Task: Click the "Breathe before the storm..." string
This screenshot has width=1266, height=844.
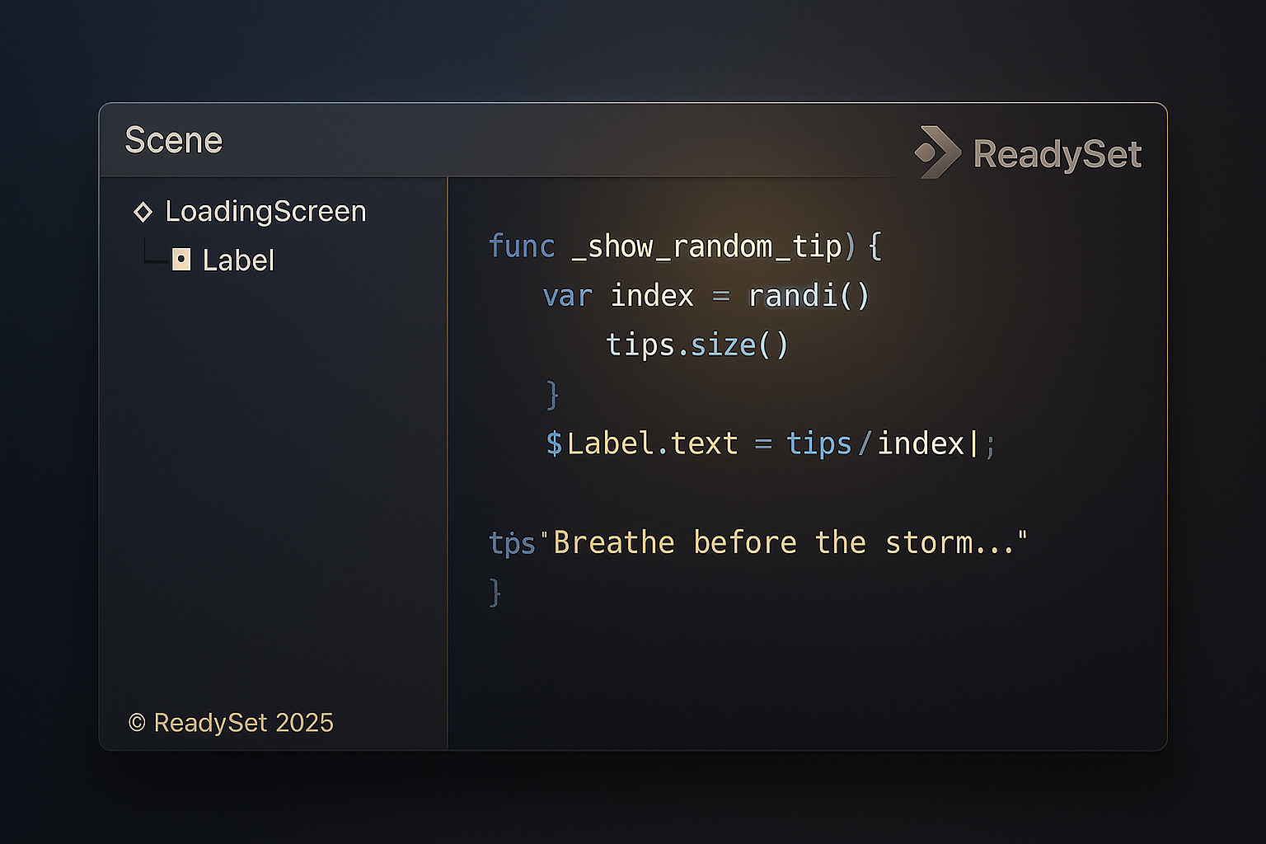Action: pyautogui.click(x=790, y=543)
